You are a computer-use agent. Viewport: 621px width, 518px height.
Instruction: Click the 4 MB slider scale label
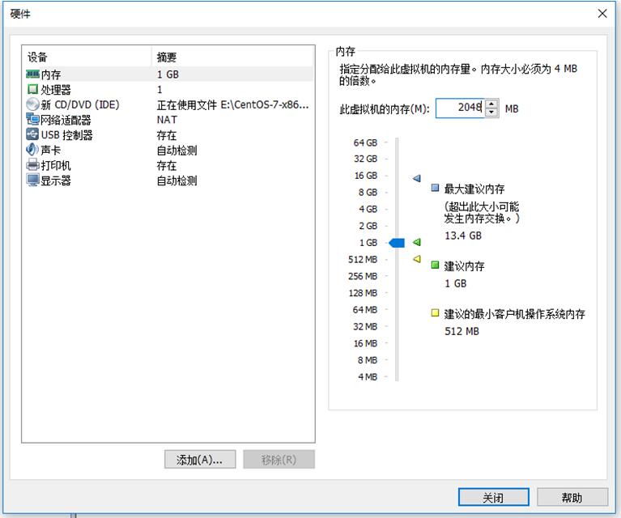[x=367, y=376]
